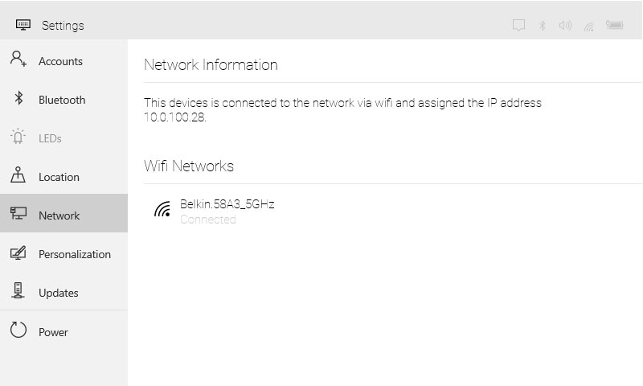Viewport: 643px width, 386px height.
Task: Click the Bluetooth symbol in sidebar
Action: 18,98
